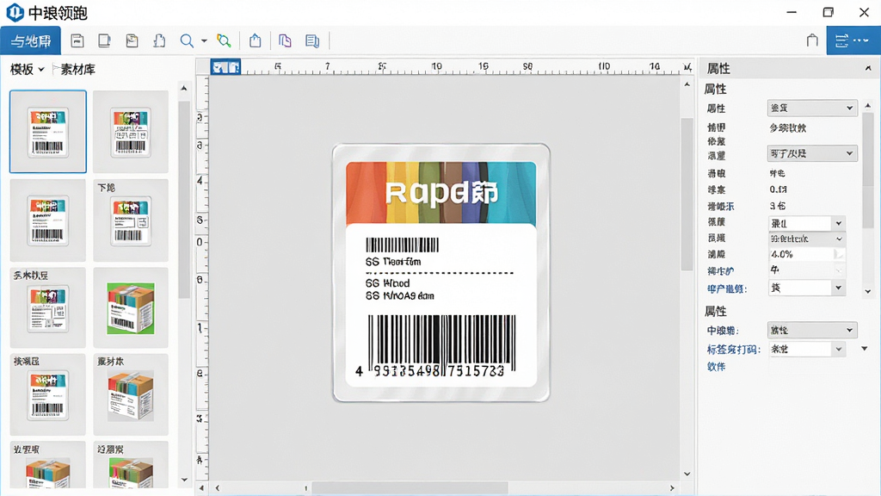Click the properties list's scroll-down arrow
This screenshot has height=496, width=881.
(868, 291)
